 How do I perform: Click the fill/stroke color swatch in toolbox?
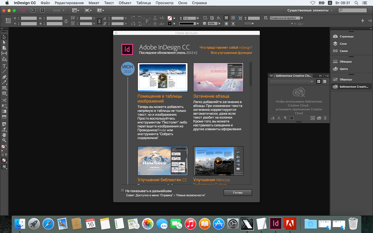point(4,147)
